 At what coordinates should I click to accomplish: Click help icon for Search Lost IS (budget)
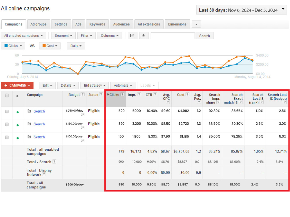pos(285,102)
